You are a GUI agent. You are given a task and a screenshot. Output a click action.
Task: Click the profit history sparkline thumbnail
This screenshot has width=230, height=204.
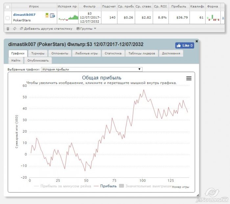pos(68,17)
